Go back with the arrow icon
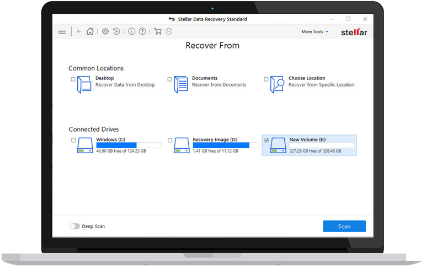 [79, 31]
